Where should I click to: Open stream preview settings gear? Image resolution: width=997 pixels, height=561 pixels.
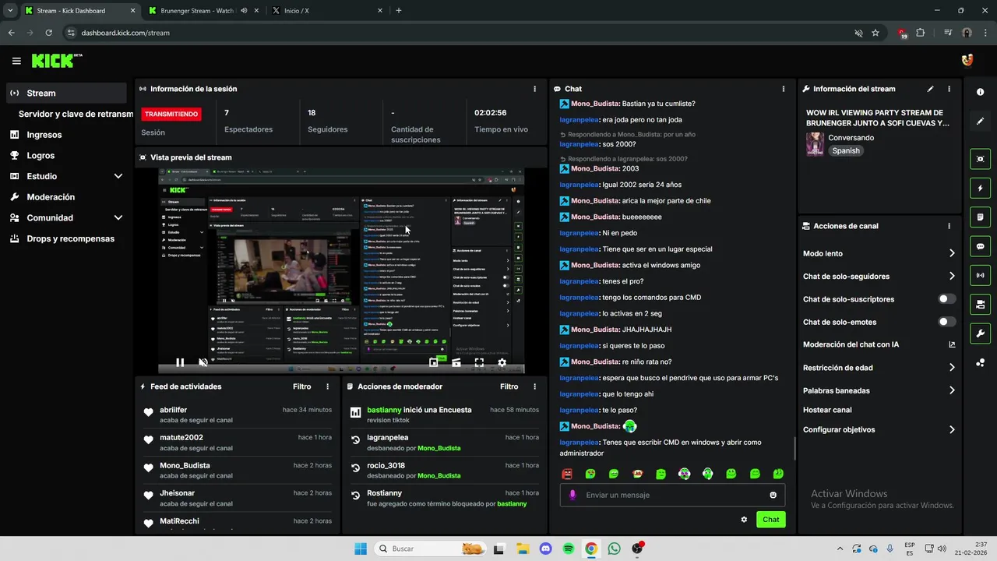(x=502, y=362)
